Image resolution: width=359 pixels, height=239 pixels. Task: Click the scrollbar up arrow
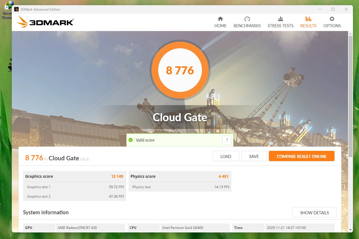(x=350, y=34)
